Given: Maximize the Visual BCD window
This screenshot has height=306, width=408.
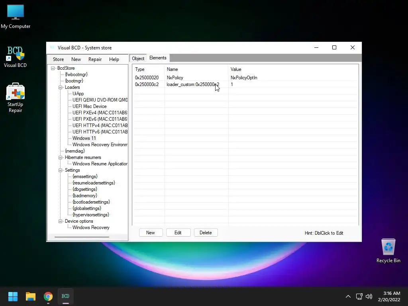Looking at the screenshot, I should 334,47.
